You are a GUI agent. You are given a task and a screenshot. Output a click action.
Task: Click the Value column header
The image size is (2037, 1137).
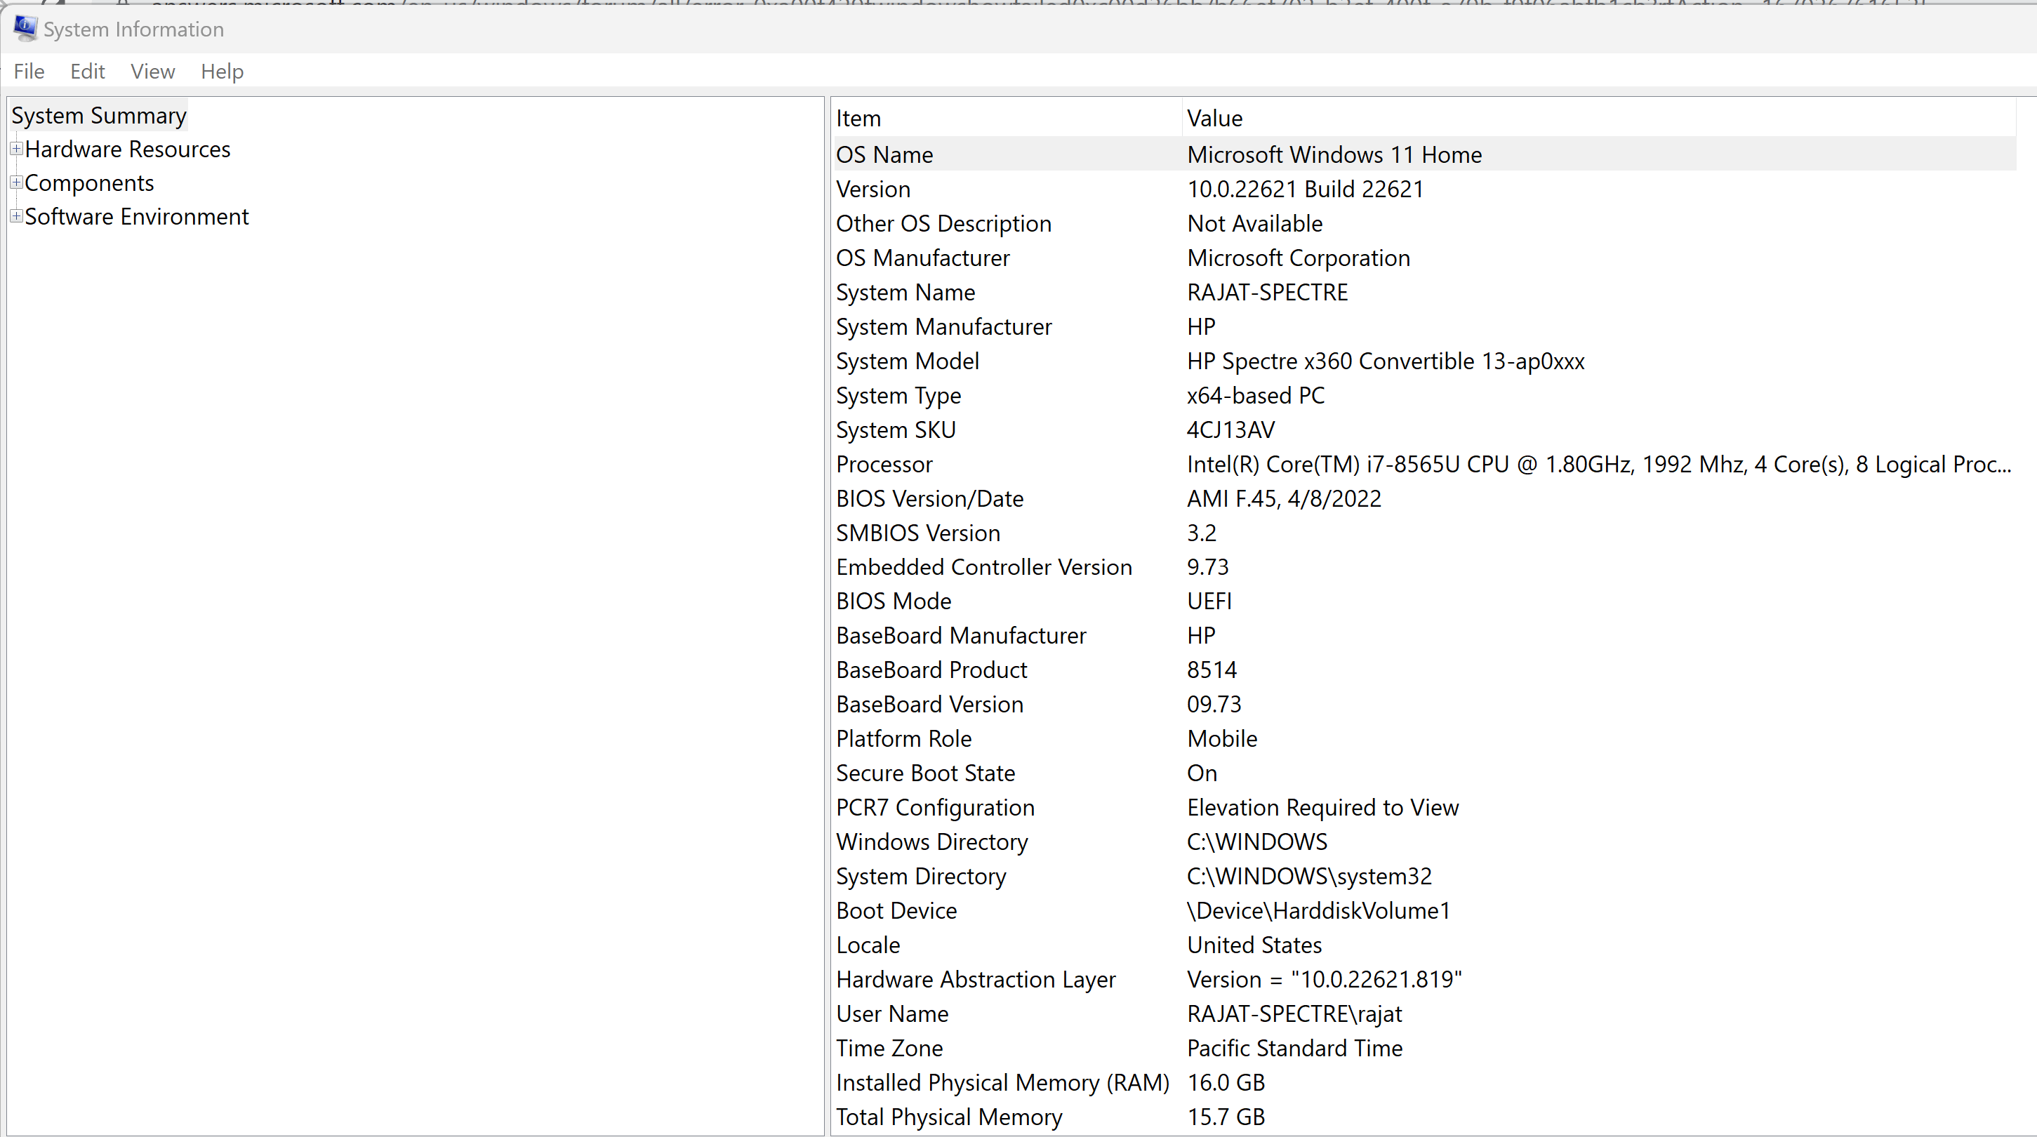(1599, 118)
